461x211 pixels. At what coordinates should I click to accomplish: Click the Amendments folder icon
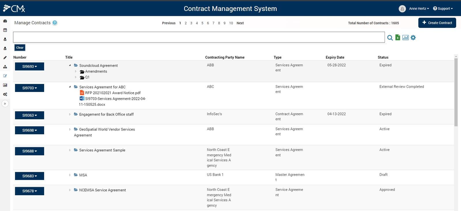82,72
